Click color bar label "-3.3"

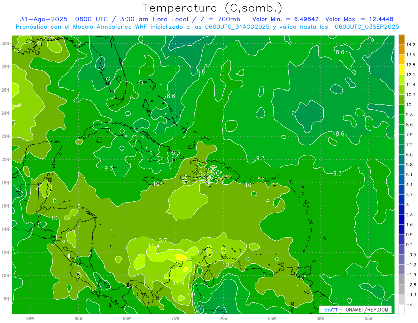point(411,295)
